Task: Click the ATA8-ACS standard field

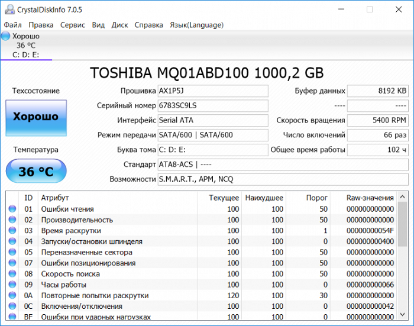Action: pos(283,164)
